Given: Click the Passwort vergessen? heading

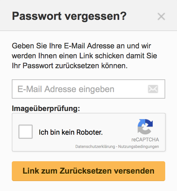Looking at the screenshot, I should pyautogui.click(x=69, y=16).
